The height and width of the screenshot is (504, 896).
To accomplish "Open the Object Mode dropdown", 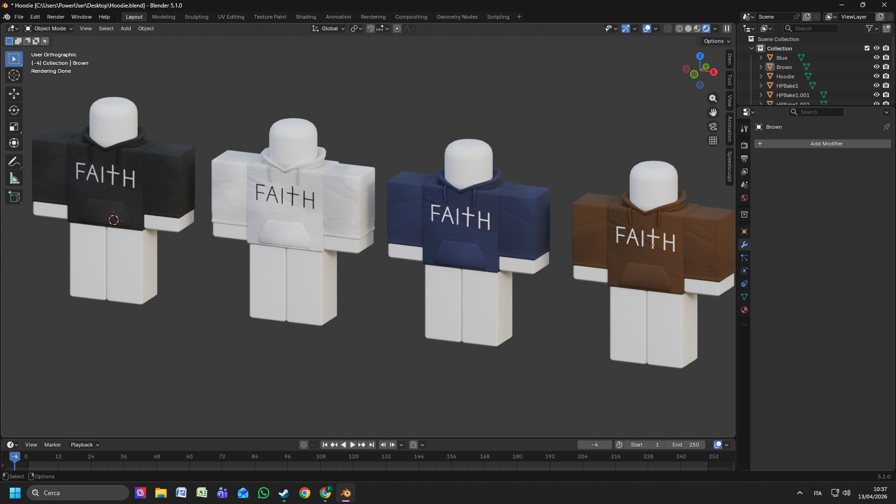I will 49,28.
